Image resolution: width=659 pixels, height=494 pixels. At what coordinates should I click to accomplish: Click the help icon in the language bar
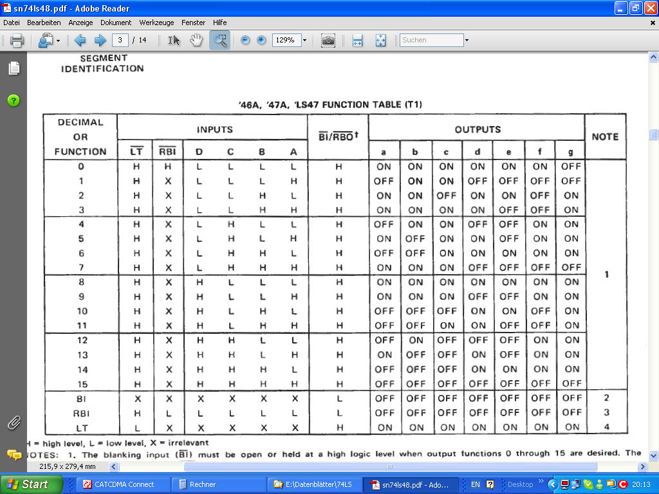[x=490, y=484]
